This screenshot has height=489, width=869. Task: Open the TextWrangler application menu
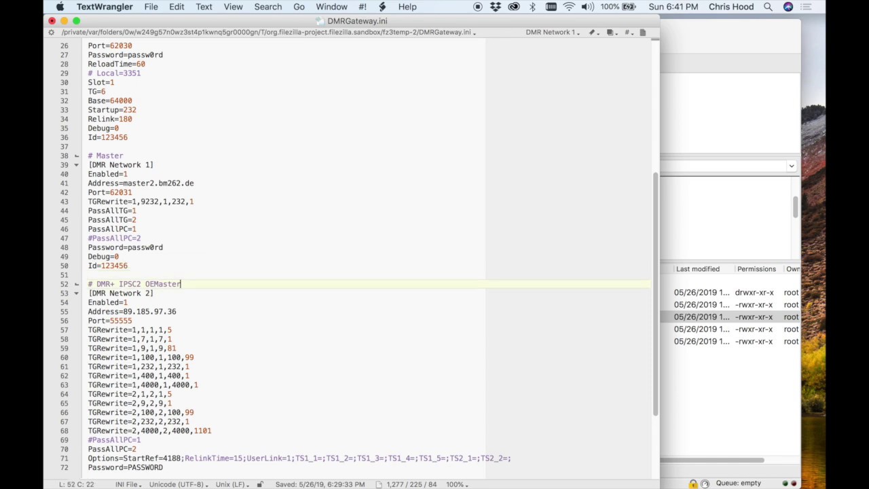coord(105,7)
